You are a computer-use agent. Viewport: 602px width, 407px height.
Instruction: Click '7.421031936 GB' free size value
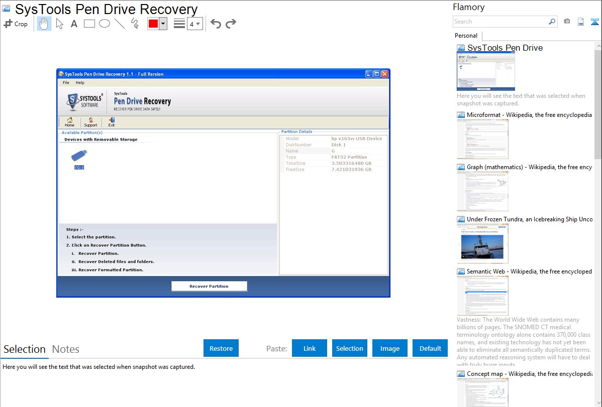[351, 169]
